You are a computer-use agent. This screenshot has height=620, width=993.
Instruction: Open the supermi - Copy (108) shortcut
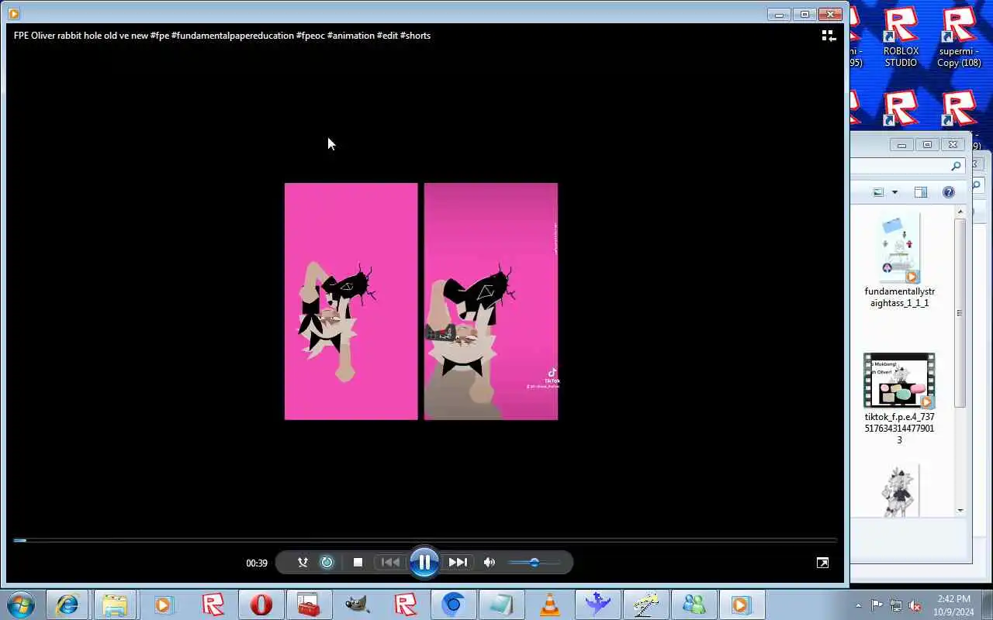(959, 36)
